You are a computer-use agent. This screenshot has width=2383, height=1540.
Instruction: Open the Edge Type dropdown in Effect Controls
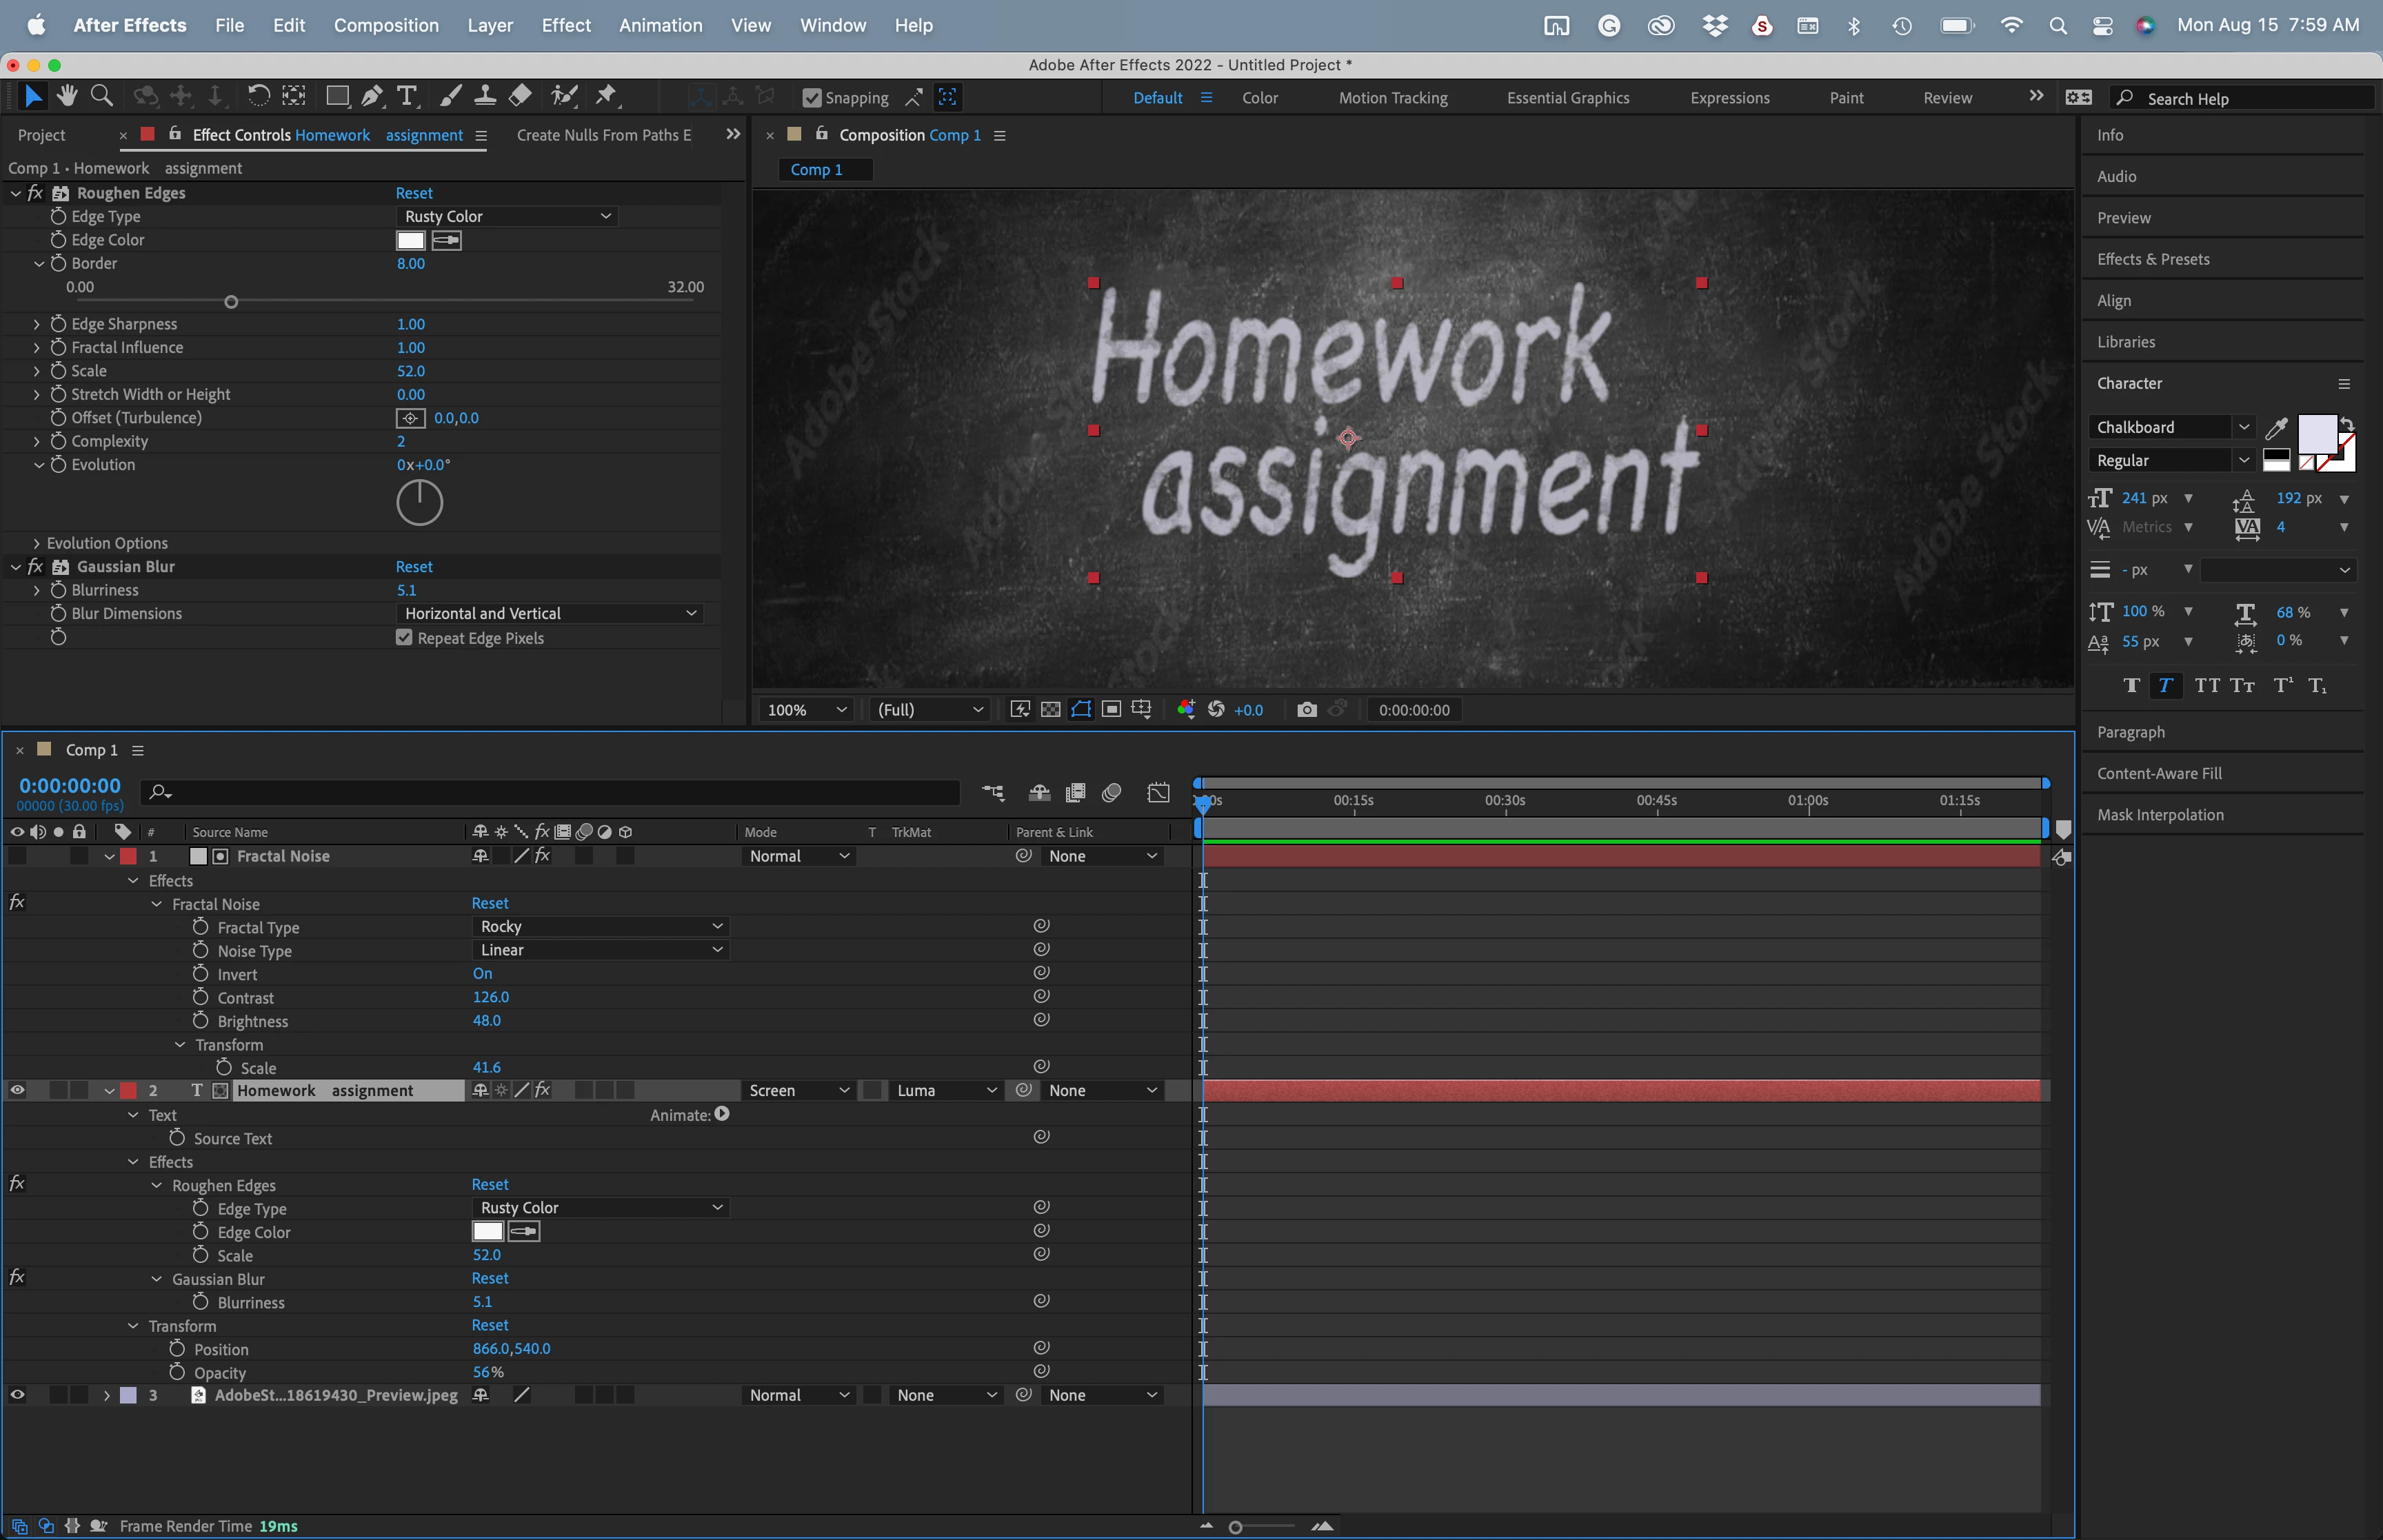[507, 216]
